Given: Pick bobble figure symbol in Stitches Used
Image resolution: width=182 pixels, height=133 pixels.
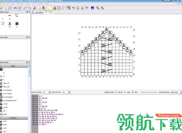Looking at the screenshot, I should pyautogui.click(x=10, y=24).
